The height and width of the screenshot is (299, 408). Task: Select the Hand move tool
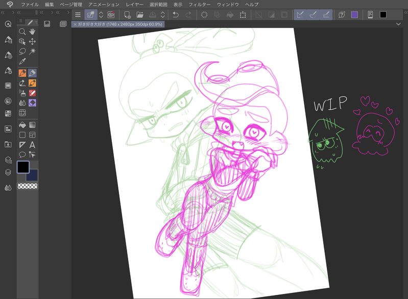pyautogui.click(x=32, y=32)
